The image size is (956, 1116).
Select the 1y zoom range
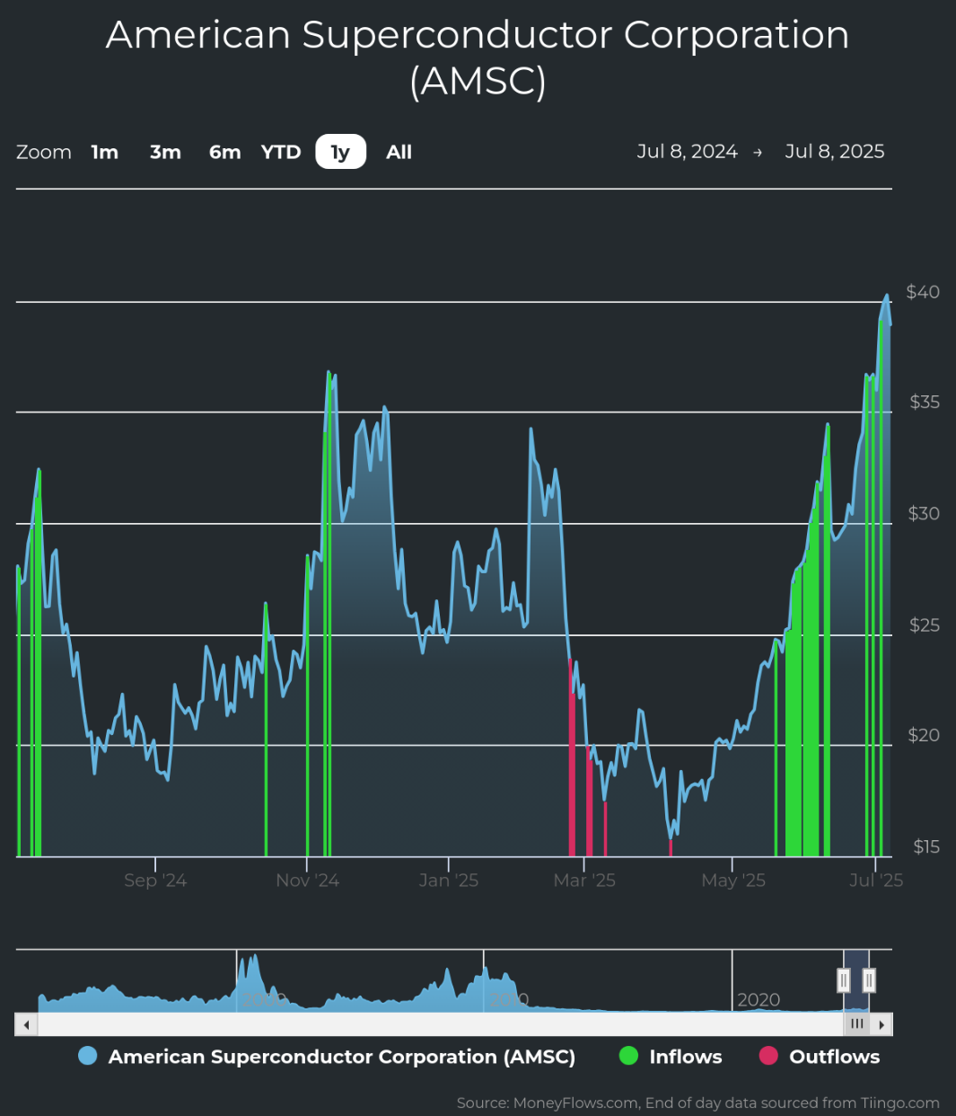point(340,152)
